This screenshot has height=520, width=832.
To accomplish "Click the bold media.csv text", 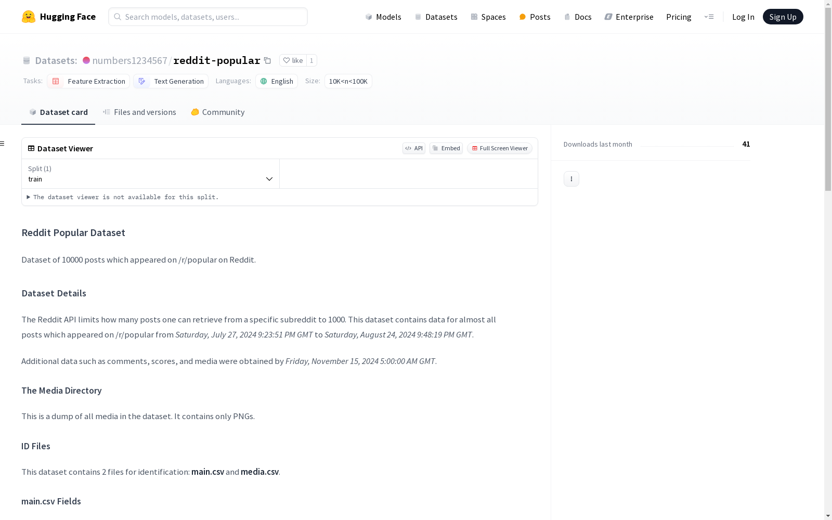I will [259, 472].
